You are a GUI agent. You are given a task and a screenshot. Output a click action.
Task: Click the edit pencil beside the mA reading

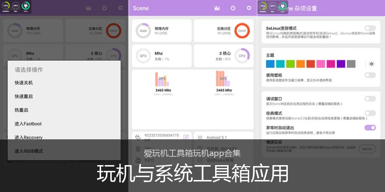pyautogui.click(x=186, y=137)
